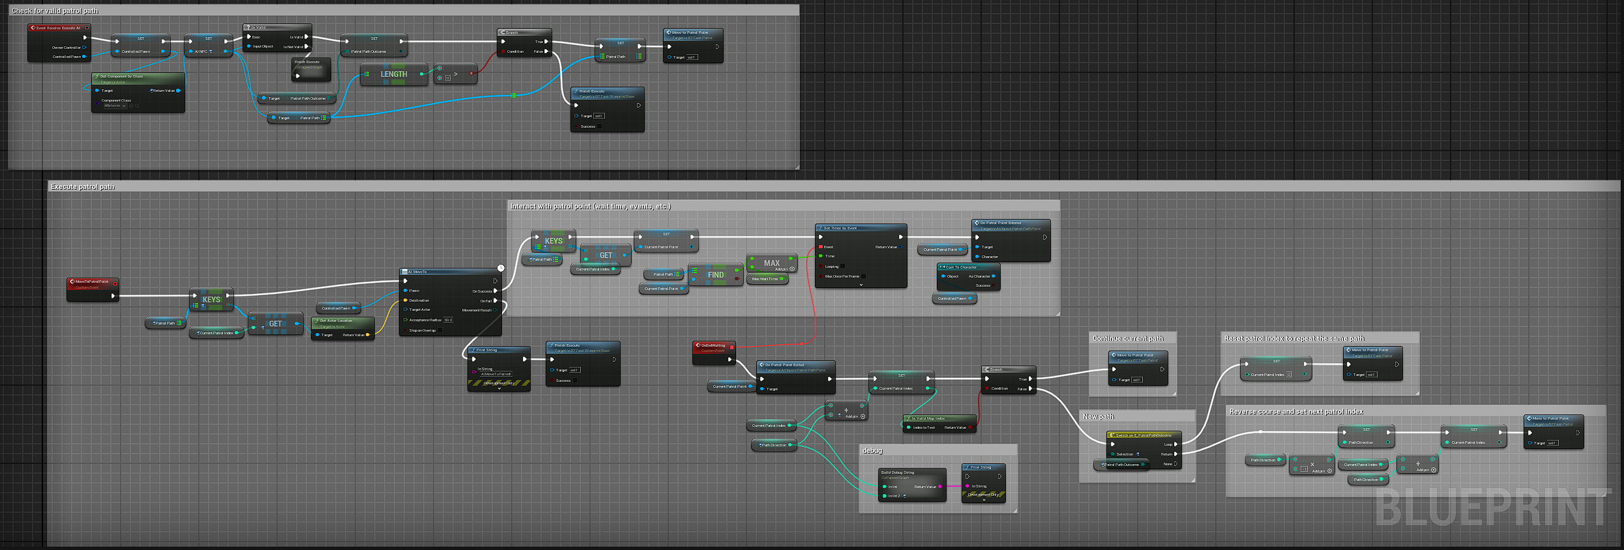Screen dimensions: 1624x550
Task: Click the resize handle of the debug comment box
Action: (x=1015, y=510)
